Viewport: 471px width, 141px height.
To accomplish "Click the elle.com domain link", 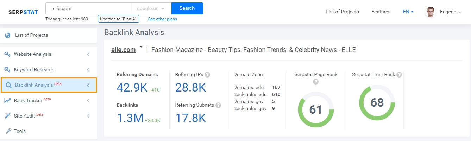I will 123,50.
